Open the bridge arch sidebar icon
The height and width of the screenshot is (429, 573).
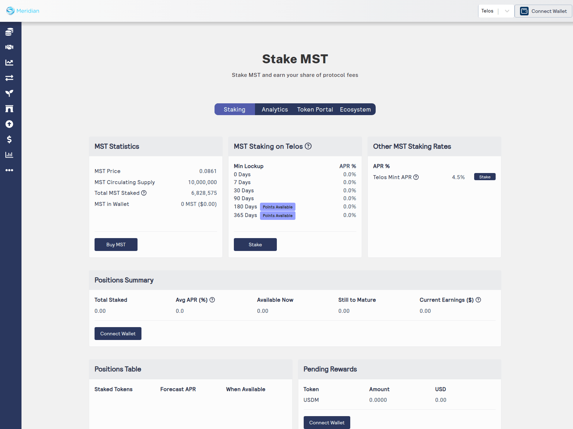tap(9, 109)
